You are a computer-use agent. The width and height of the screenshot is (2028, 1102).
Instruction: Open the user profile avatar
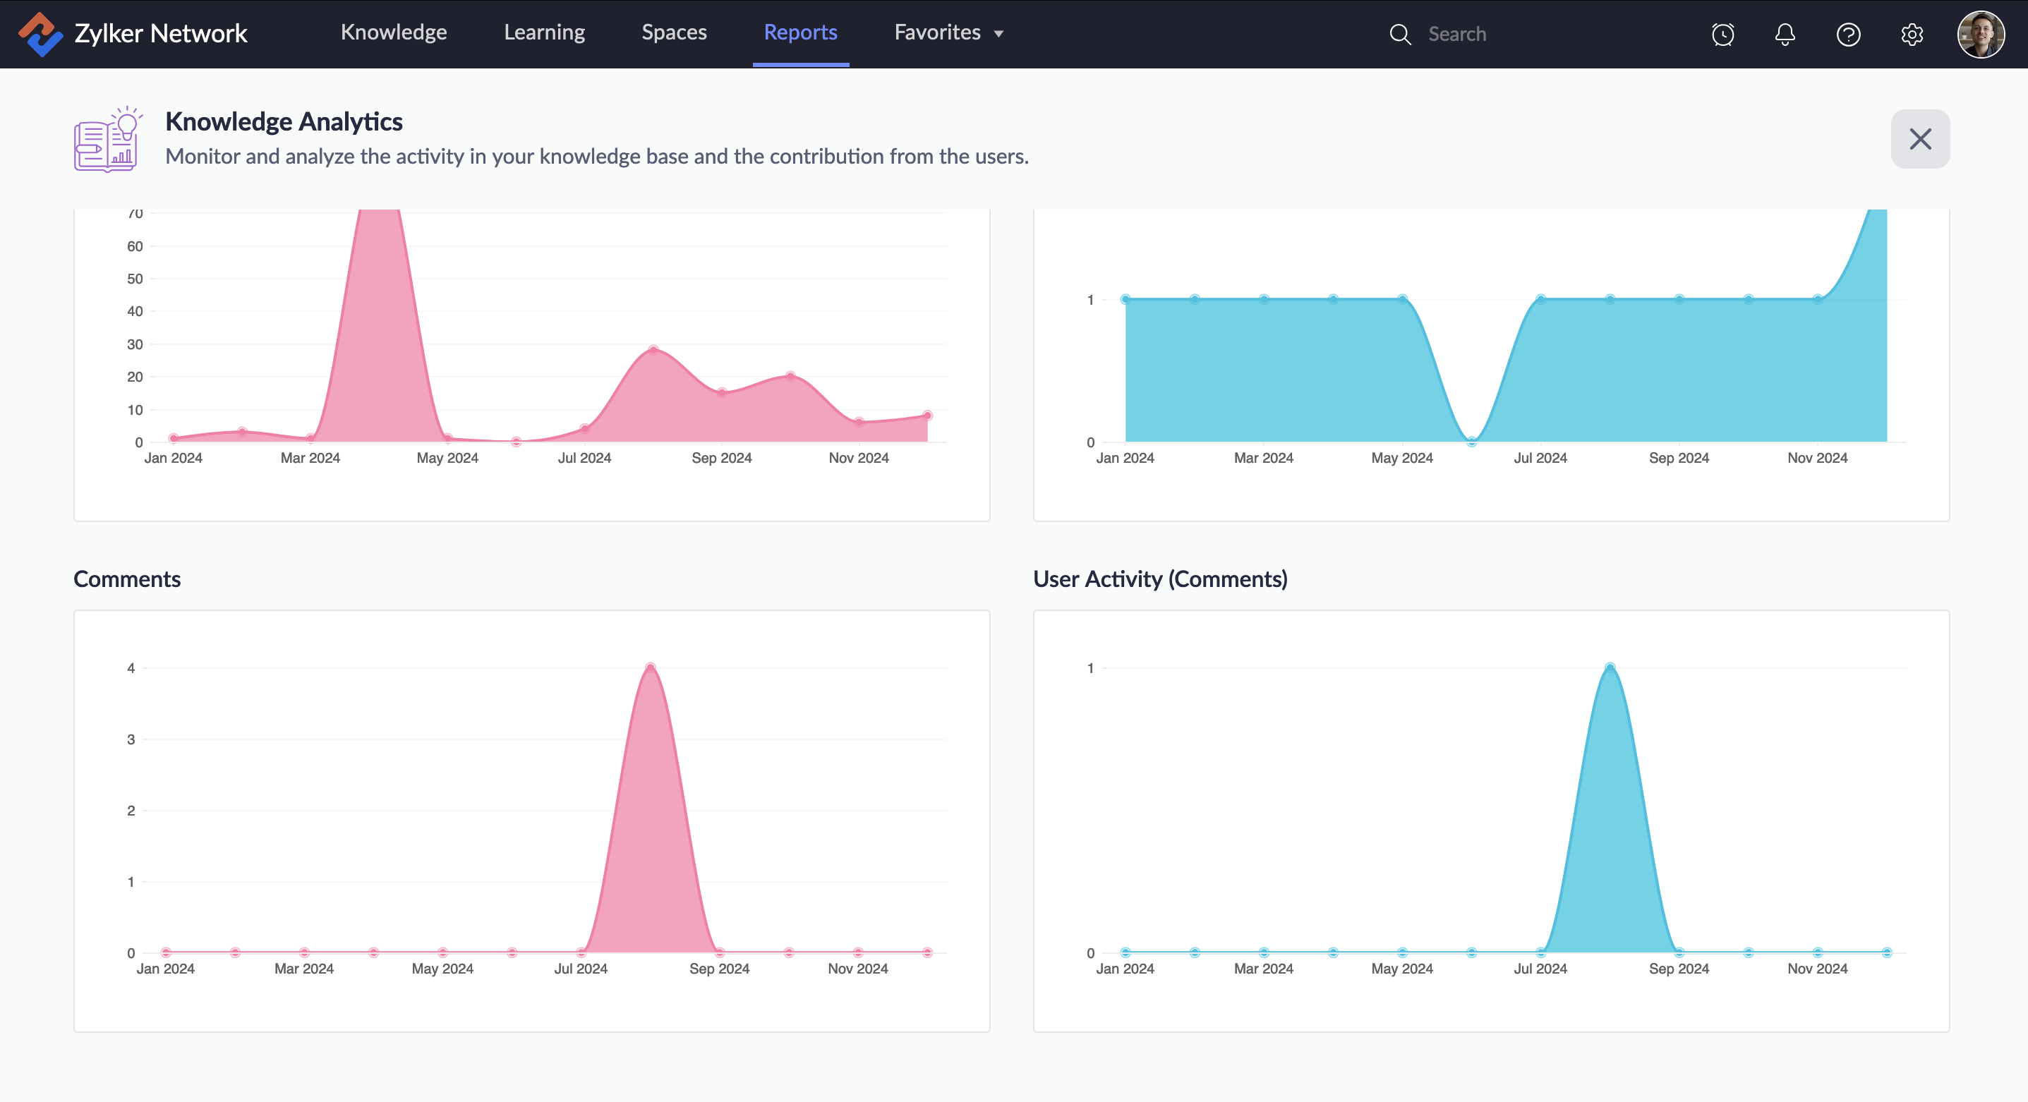tap(1980, 34)
